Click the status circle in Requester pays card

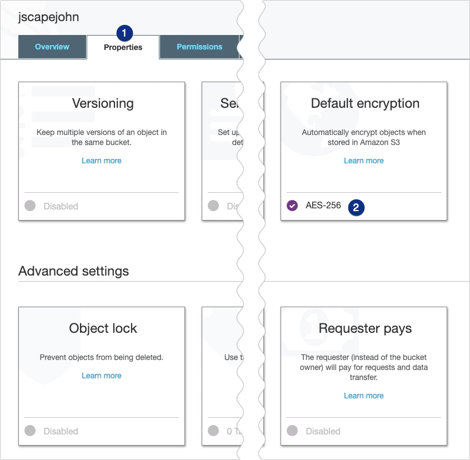(x=293, y=431)
